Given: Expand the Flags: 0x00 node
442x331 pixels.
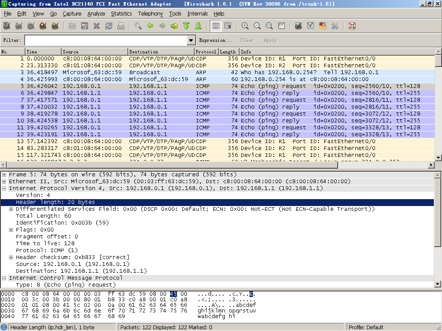Looking at the screenshot, I should 11,230.
